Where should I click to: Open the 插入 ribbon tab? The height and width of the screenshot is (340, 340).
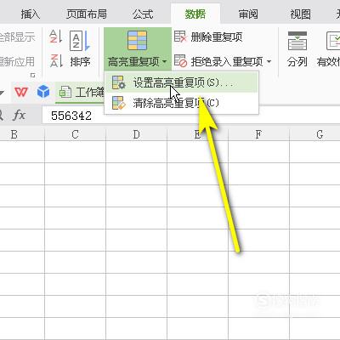coord(31,14)
